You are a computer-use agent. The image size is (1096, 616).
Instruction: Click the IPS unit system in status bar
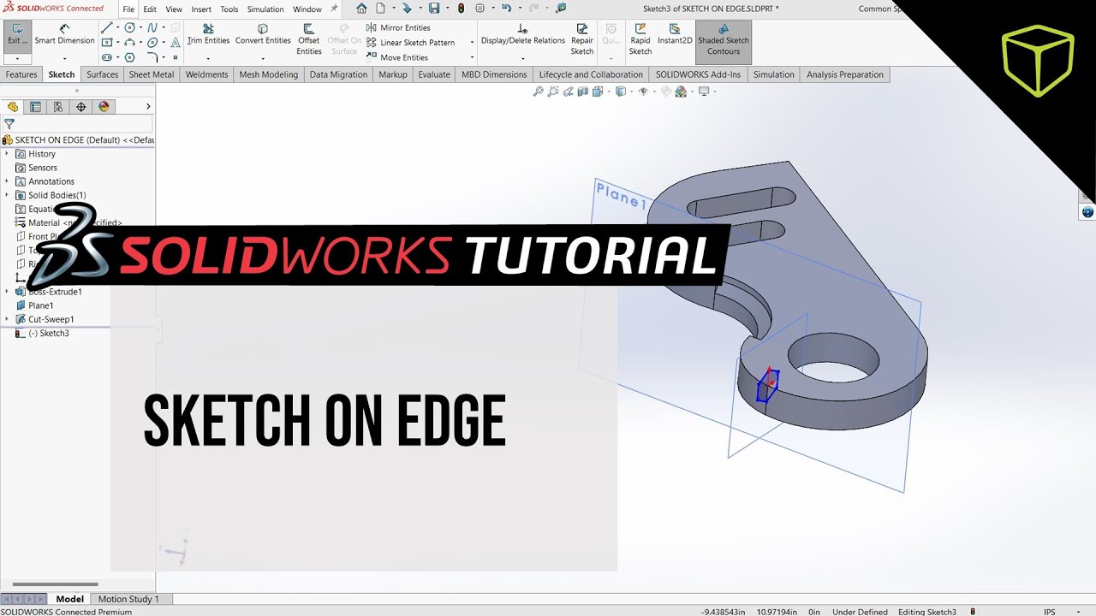pyautogui.click(x=1050, y=612)
